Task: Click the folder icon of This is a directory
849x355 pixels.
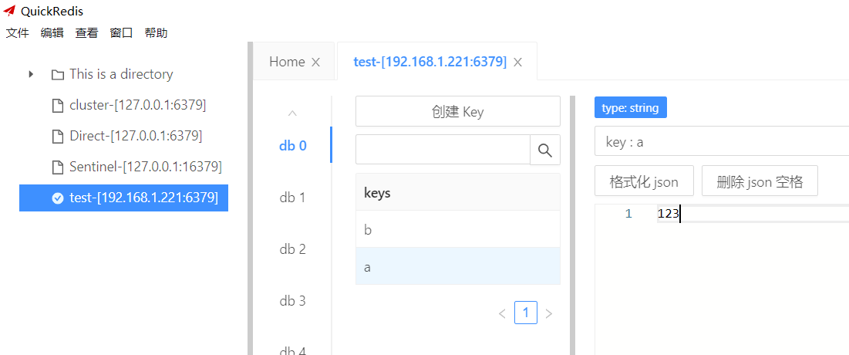Action: point(57,75)
